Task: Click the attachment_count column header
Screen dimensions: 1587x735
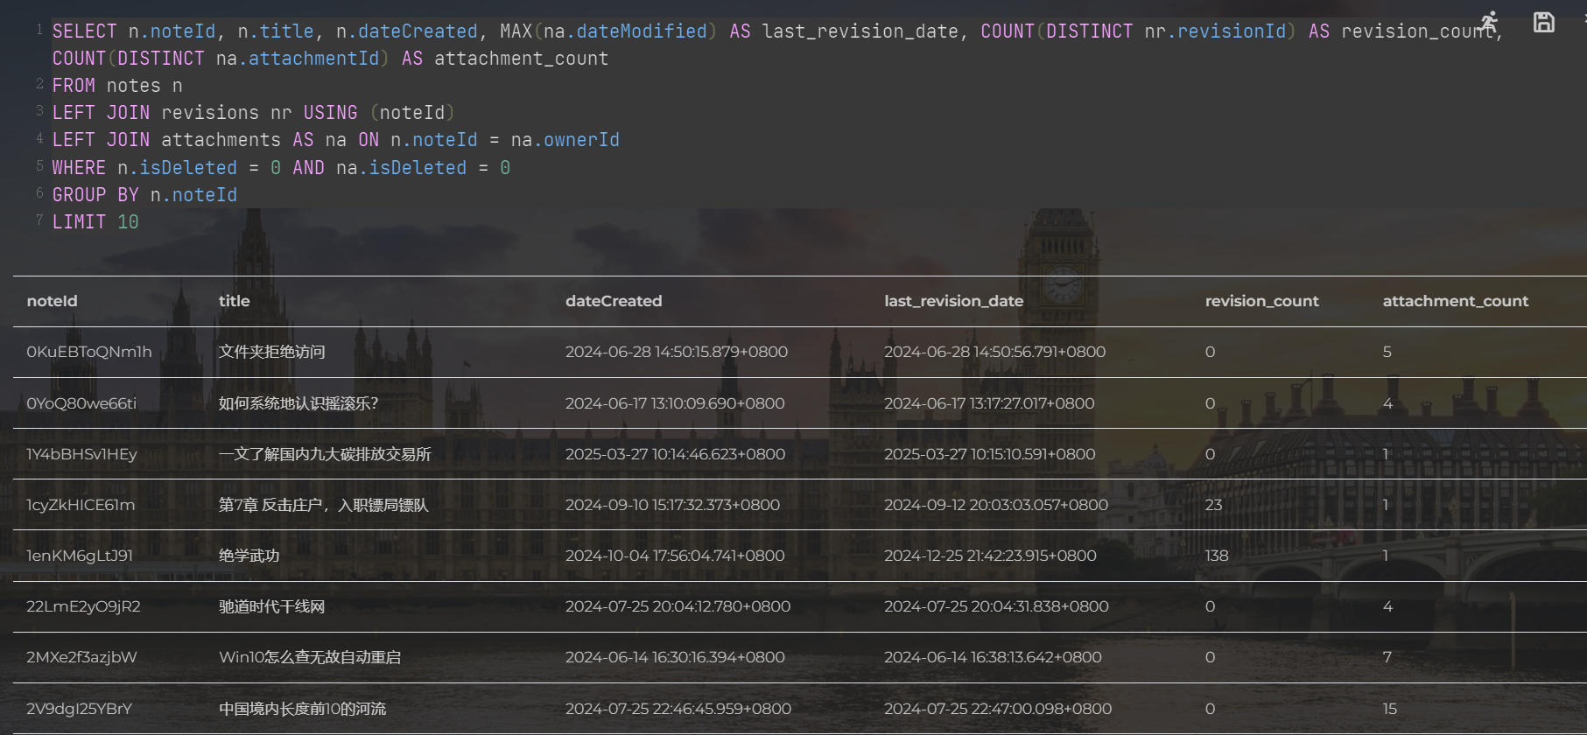Action: click(1456, 301)
